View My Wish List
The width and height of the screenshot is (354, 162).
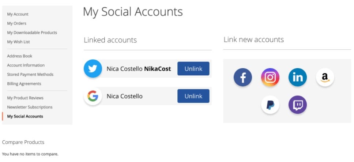18,42
